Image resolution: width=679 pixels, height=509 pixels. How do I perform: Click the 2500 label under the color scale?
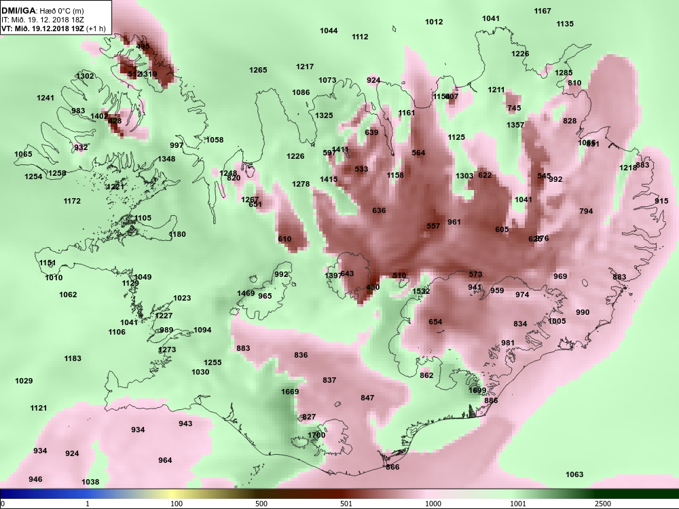tap(603, 504)
